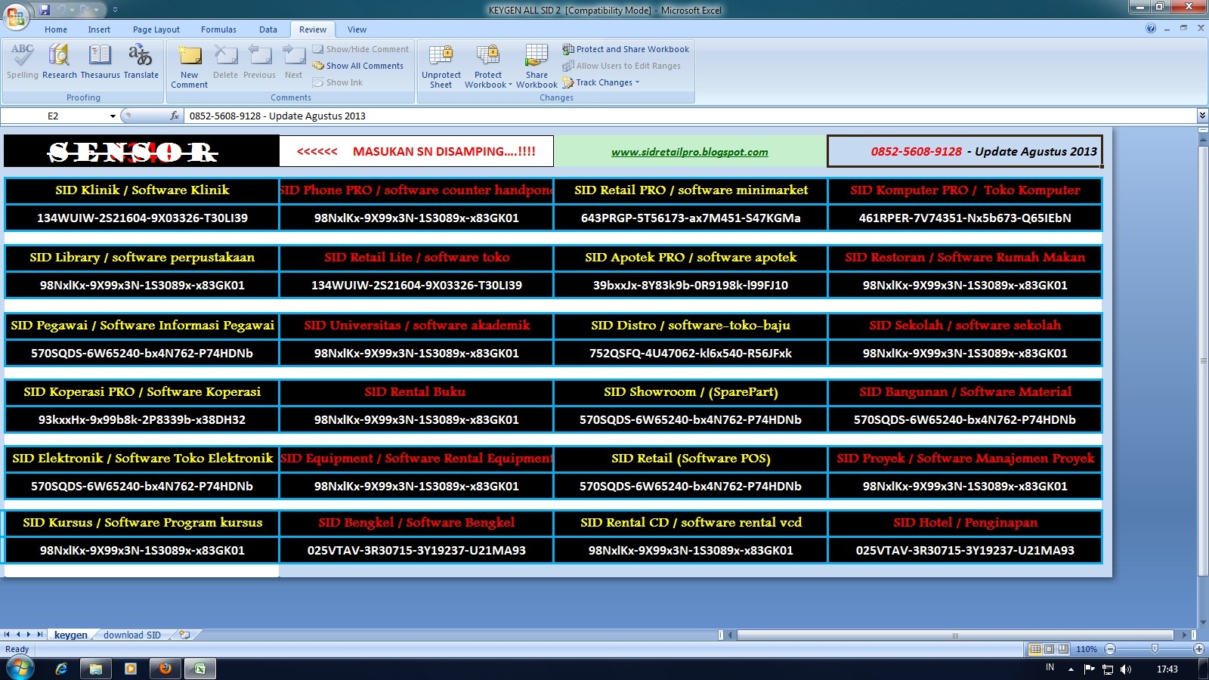Image resolution: width=1209 pixels, height=680 pixels.
Task: Open the Thesaurus tool
Action: click(x=100, y=61)
